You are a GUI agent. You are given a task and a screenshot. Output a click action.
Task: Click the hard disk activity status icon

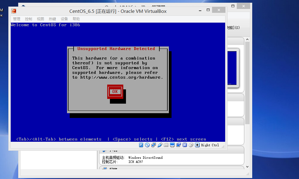[141, 145]
